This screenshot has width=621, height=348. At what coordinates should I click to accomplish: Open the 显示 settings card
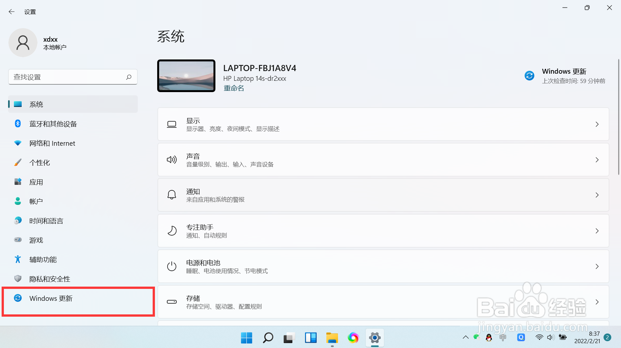(383, 124)
